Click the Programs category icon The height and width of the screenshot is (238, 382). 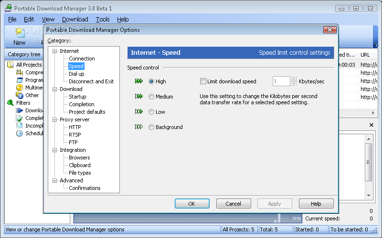click(x=20, y=80)
